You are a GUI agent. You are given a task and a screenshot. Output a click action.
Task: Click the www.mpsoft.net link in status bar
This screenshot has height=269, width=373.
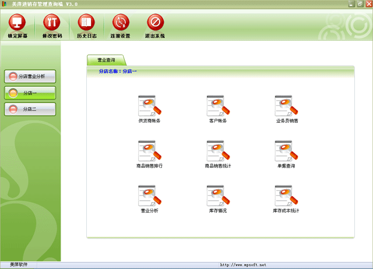[243, 265]
